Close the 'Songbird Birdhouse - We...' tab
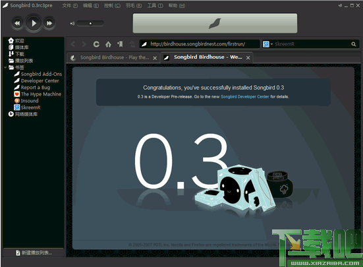363x267 pixels. [248, 57]
